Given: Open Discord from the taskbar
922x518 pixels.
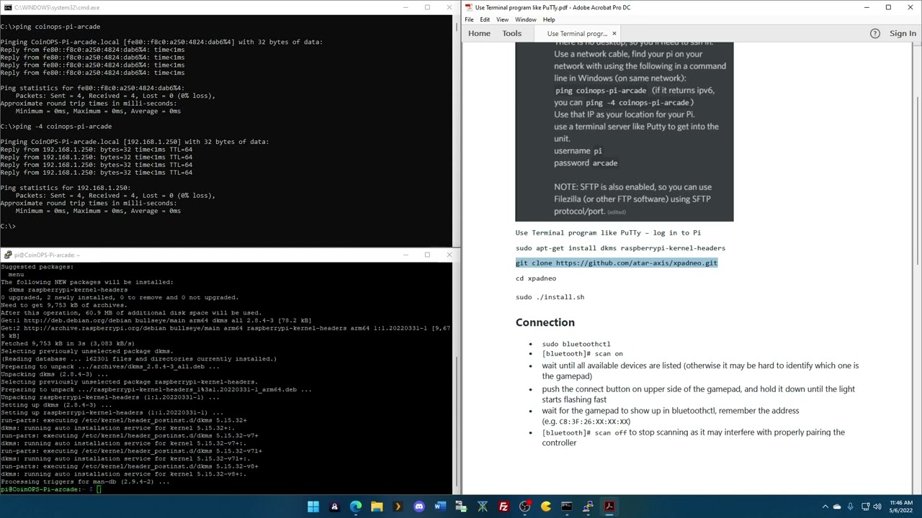Looking at the screenshot, I should [x=419, y=506].
